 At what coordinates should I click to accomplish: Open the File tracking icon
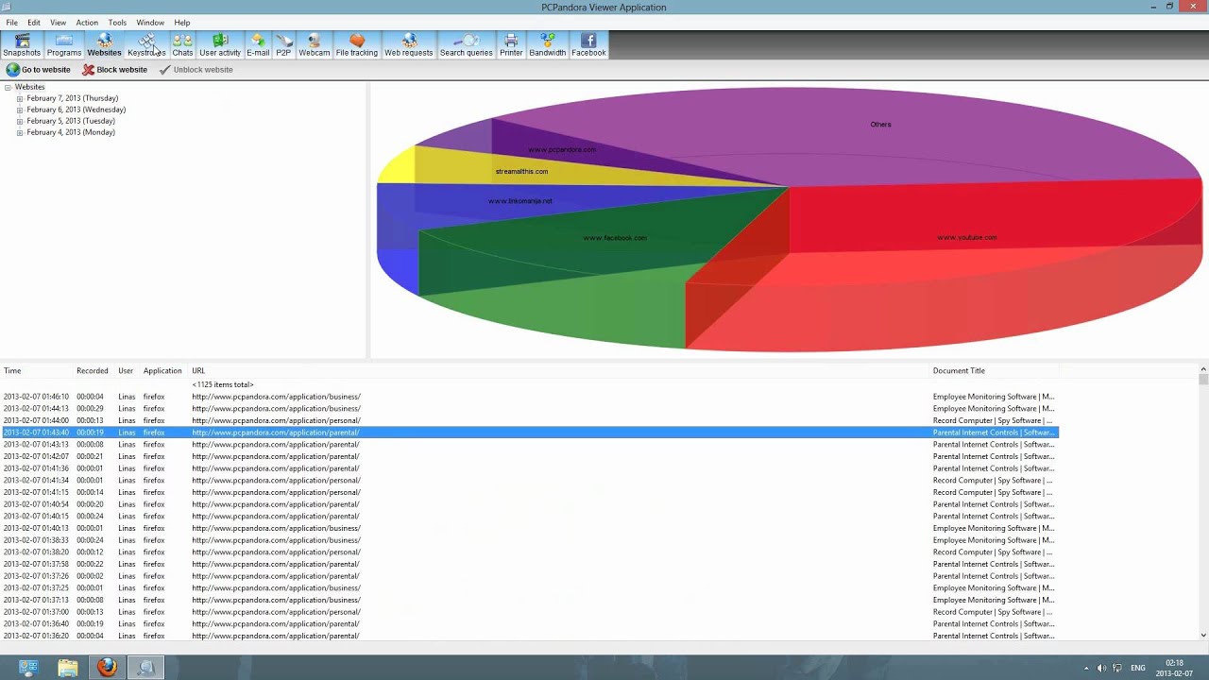tap(357, 44)
